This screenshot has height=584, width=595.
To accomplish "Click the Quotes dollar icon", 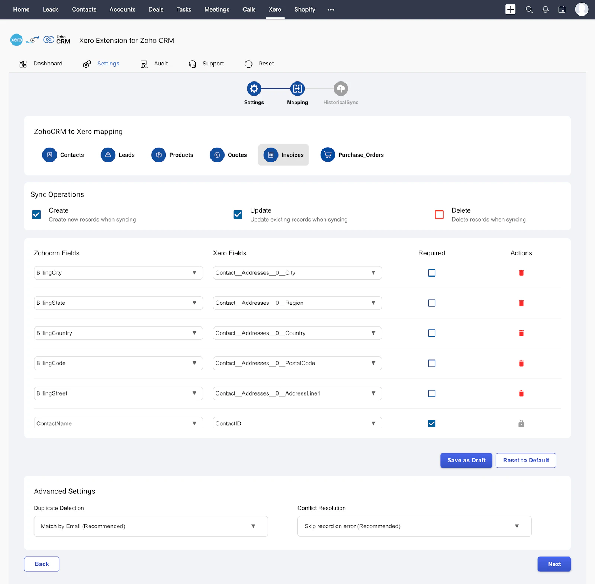I will (x=217, y=155).
